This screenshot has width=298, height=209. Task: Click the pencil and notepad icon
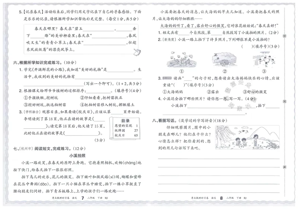coord(137,52)
